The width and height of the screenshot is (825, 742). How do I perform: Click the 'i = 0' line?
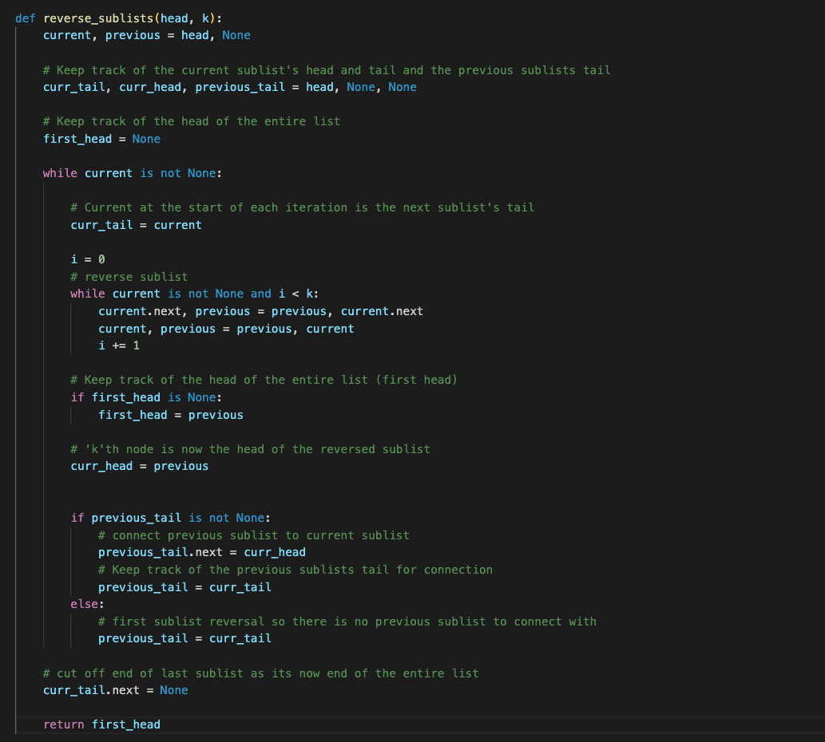(x=88, y=259)
